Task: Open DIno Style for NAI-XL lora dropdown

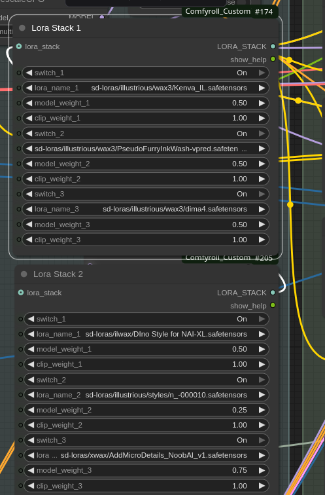Action: click(x=146, y=335)
